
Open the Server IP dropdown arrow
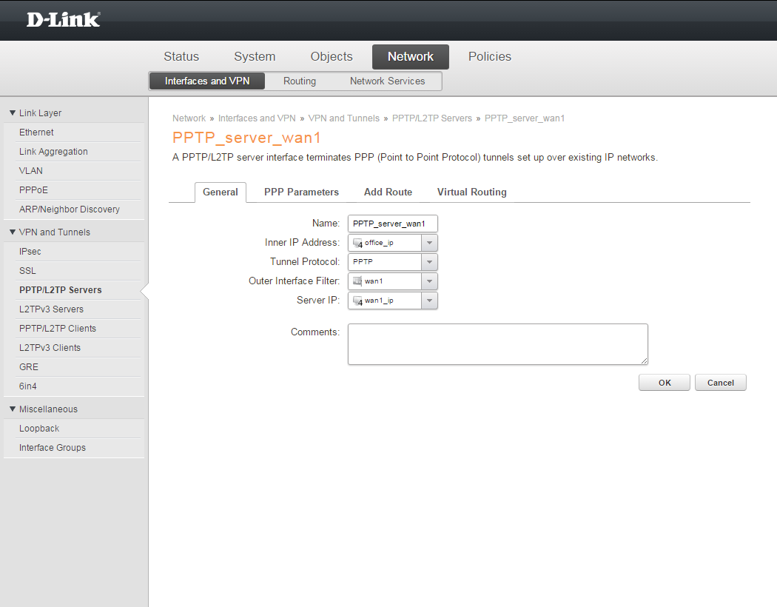429,301
